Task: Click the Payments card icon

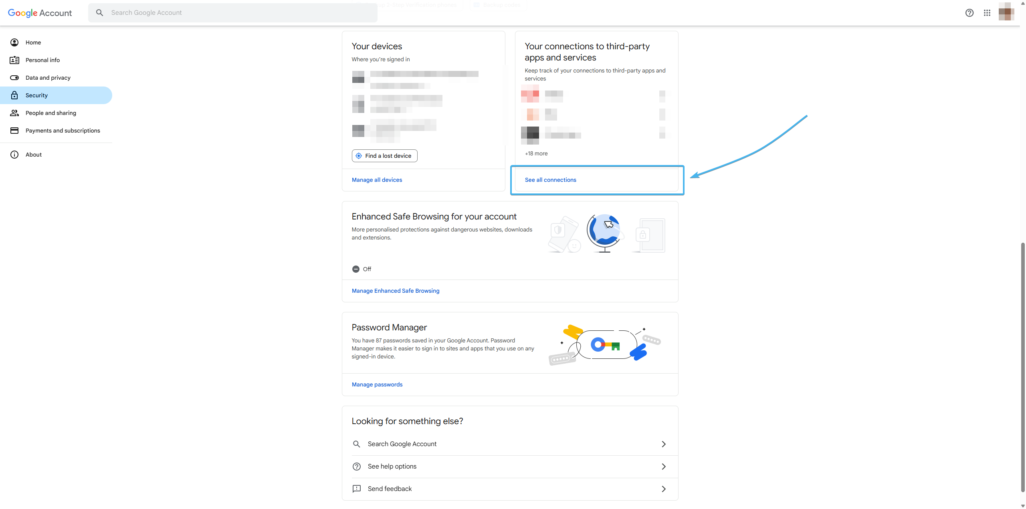Action: click(14, 131)
